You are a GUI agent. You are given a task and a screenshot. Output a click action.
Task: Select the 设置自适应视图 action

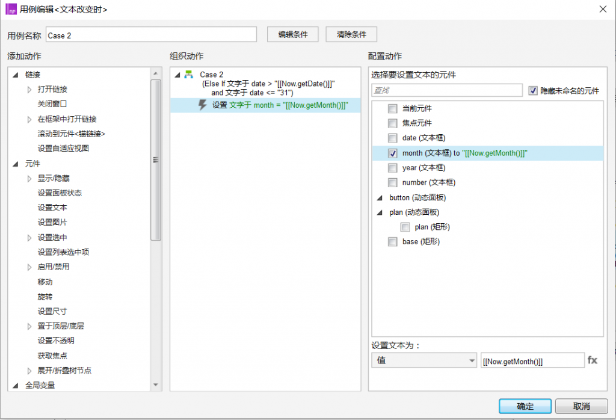[x=63, y=148]
